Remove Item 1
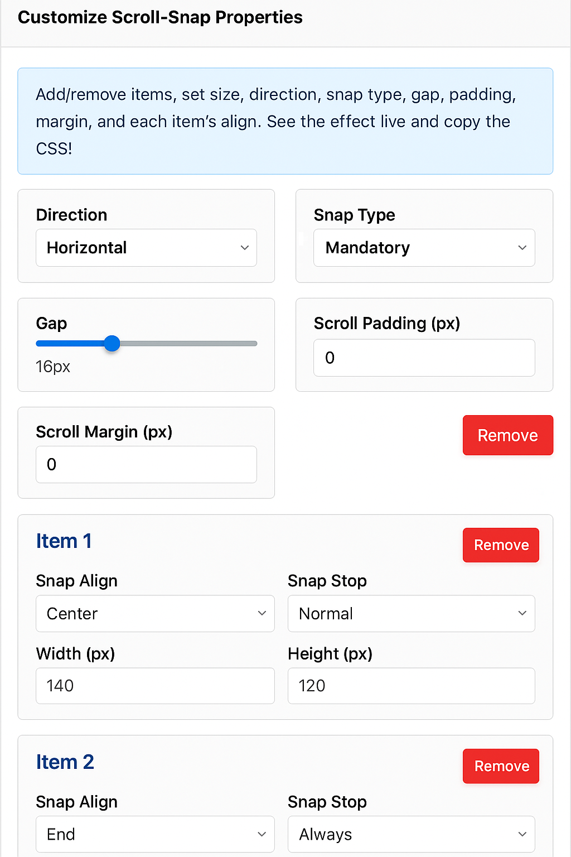Image resolution: width=571 pixels, height=857 pixels. point(501,545)
